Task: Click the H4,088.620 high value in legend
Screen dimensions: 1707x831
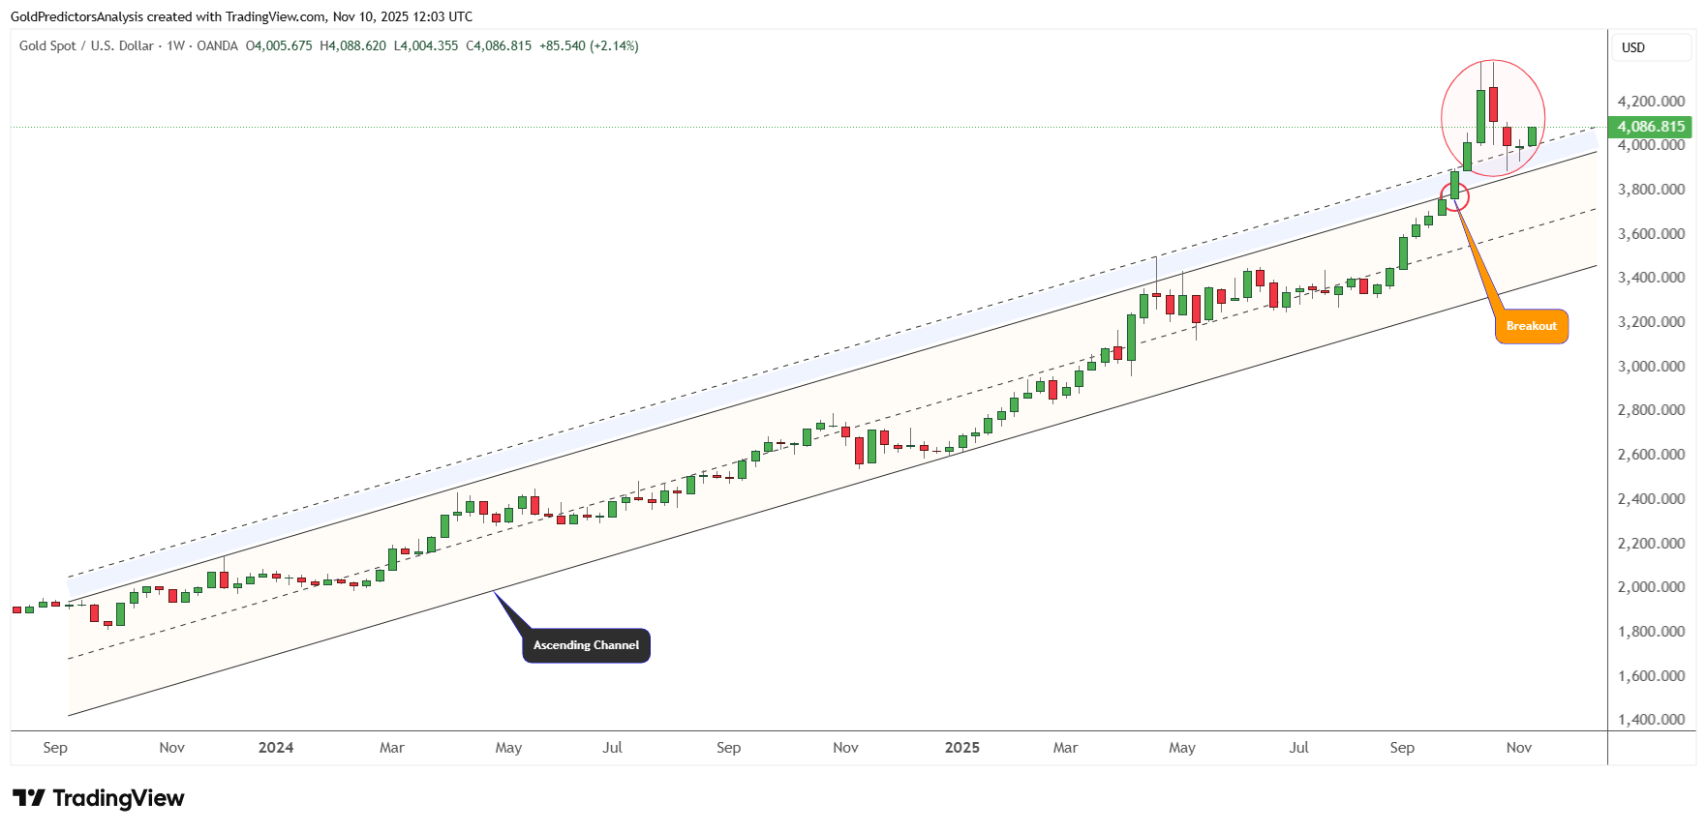Action: pos(352,45)
